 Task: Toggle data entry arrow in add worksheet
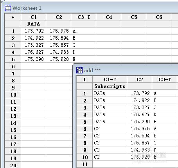point(85,79)
